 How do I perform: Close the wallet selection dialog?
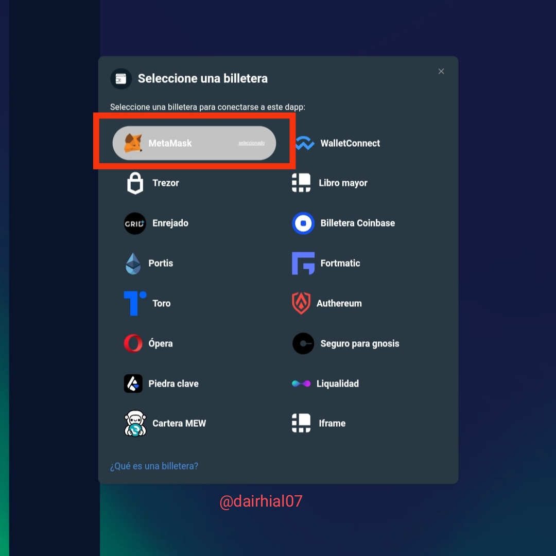441,71
